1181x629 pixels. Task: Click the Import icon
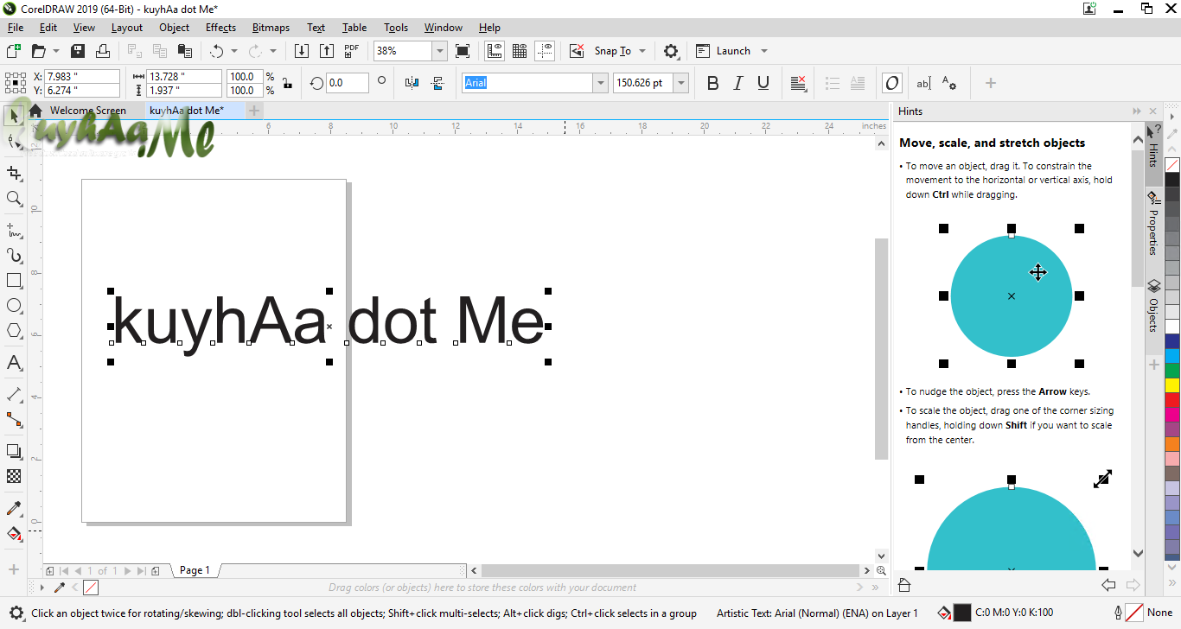pos(302,51)
